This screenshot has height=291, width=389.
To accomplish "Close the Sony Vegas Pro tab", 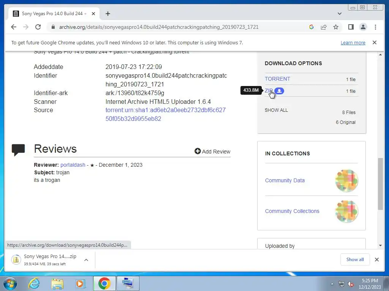I will (x=93, y=14).
